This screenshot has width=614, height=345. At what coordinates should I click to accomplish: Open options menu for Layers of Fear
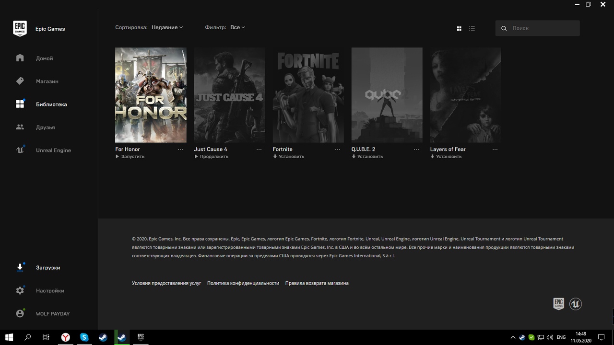point(495,149)
